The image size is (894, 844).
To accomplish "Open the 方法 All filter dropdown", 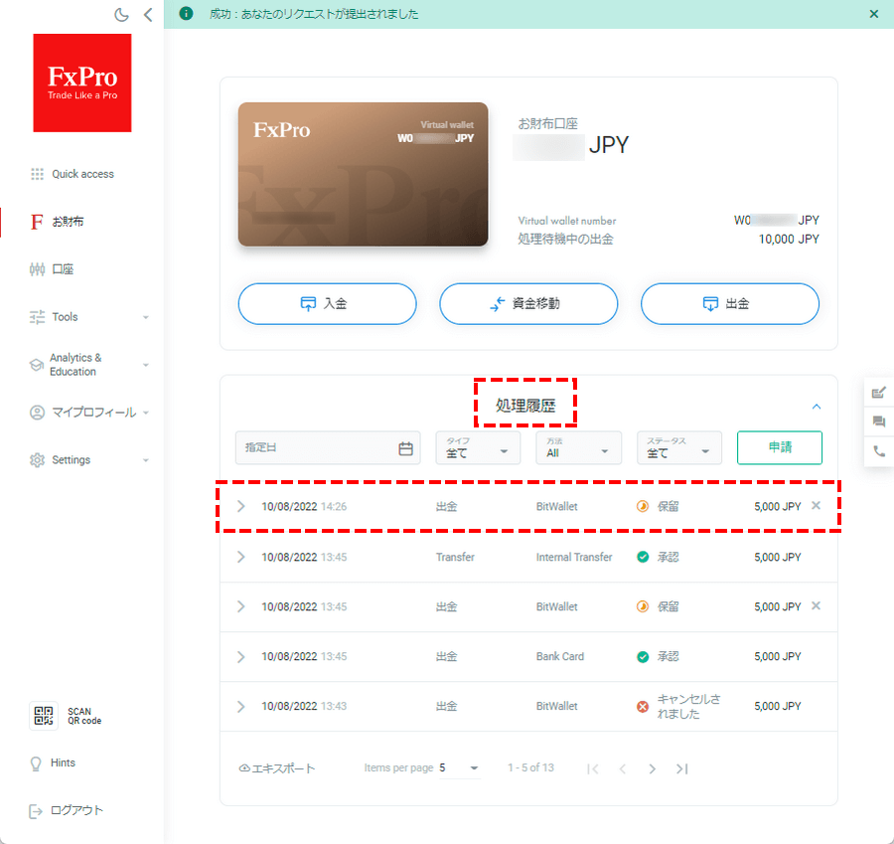I will pyautogui.click(x=579, y=448).
